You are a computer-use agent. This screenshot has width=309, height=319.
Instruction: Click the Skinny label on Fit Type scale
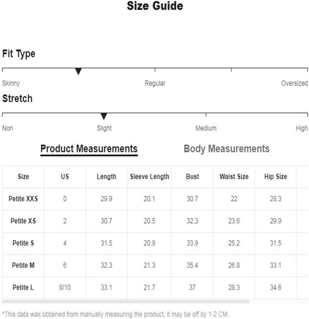point(11,83)
